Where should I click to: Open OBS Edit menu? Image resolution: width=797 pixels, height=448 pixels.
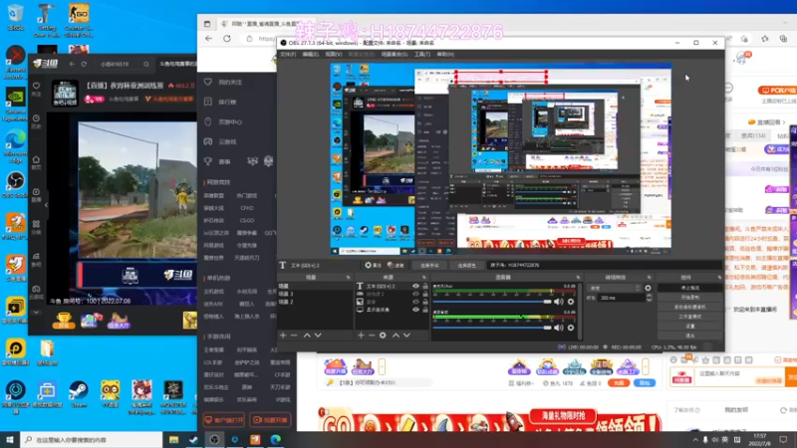(x=311, y=55)
